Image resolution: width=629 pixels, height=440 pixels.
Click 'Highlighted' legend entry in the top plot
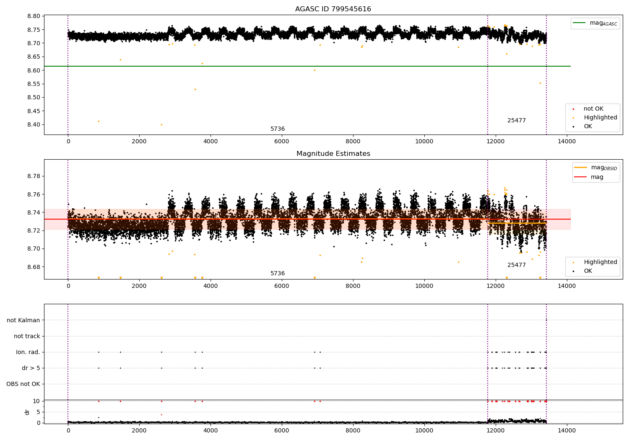pyautogui.click(x=600, y=118)
